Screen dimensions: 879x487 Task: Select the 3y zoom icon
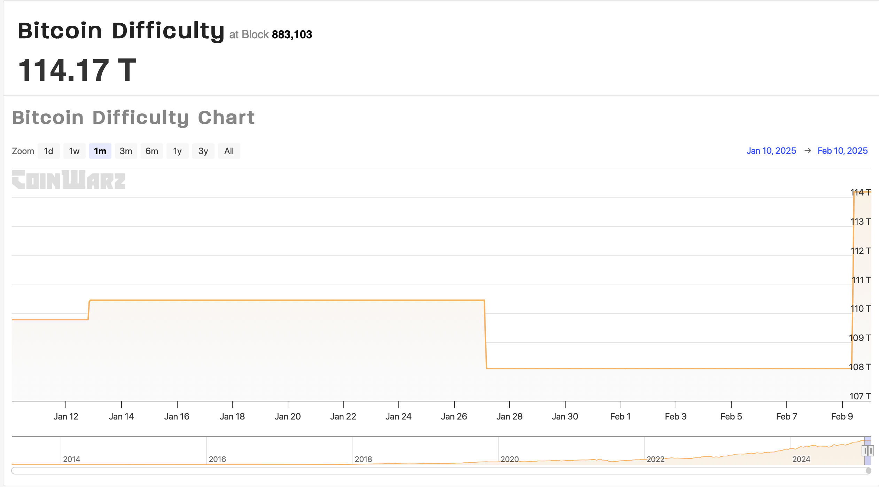(203, 151)
